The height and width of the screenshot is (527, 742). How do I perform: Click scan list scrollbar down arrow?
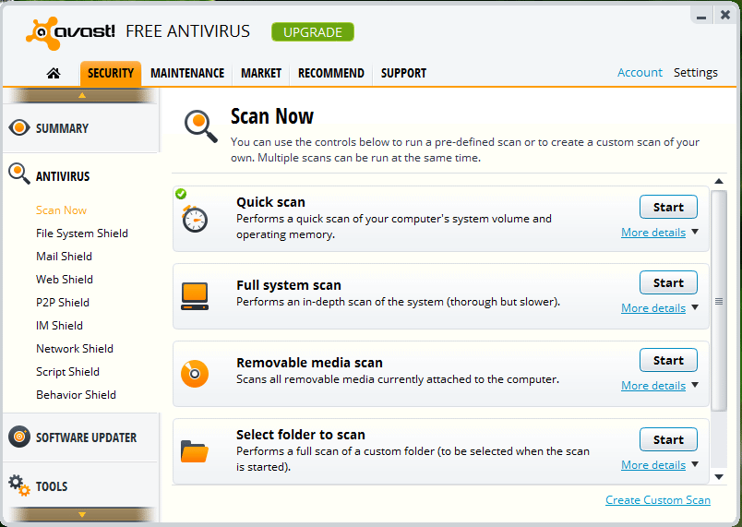[719, 477]
